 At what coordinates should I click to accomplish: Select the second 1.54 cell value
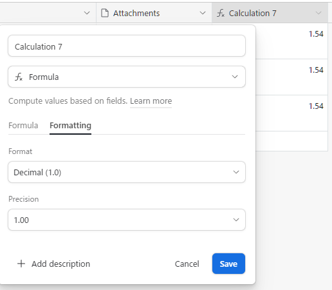coord(316,70)
